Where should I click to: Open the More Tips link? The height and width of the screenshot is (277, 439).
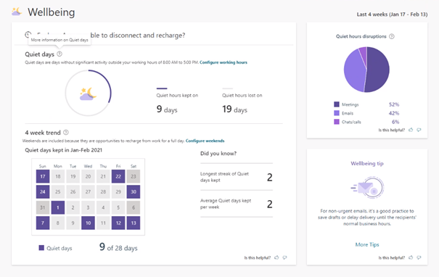(367, 244)
